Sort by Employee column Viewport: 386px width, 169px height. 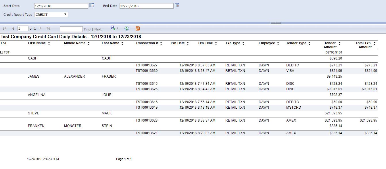[x=278, y=43]
